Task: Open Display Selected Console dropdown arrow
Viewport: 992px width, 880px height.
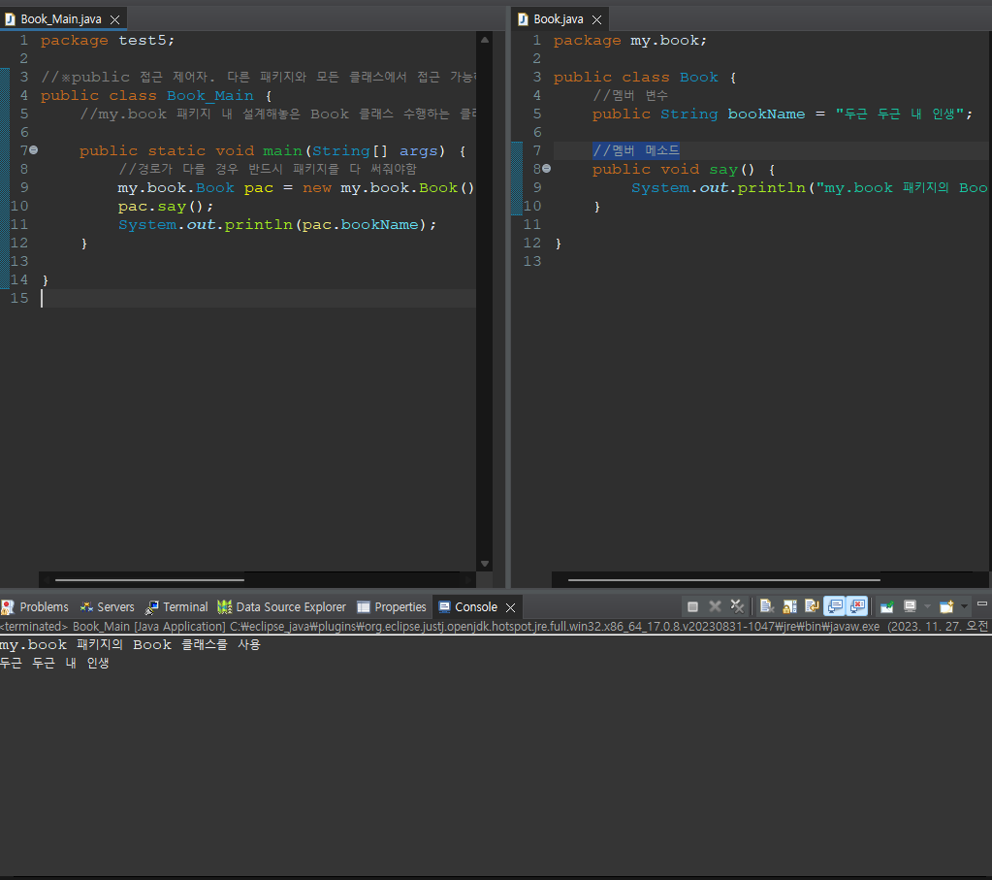Action: pos(927,606)
